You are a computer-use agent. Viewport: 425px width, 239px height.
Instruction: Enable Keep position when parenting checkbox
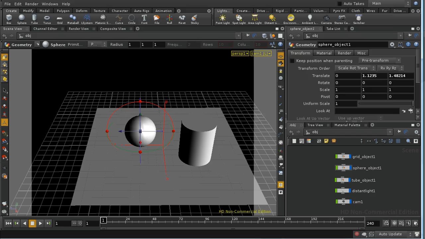click(292, 61)
